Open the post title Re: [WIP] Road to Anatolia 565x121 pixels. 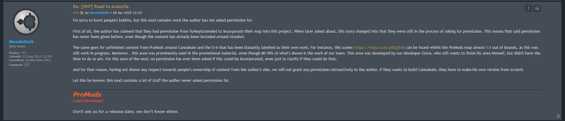coord(101,7)
